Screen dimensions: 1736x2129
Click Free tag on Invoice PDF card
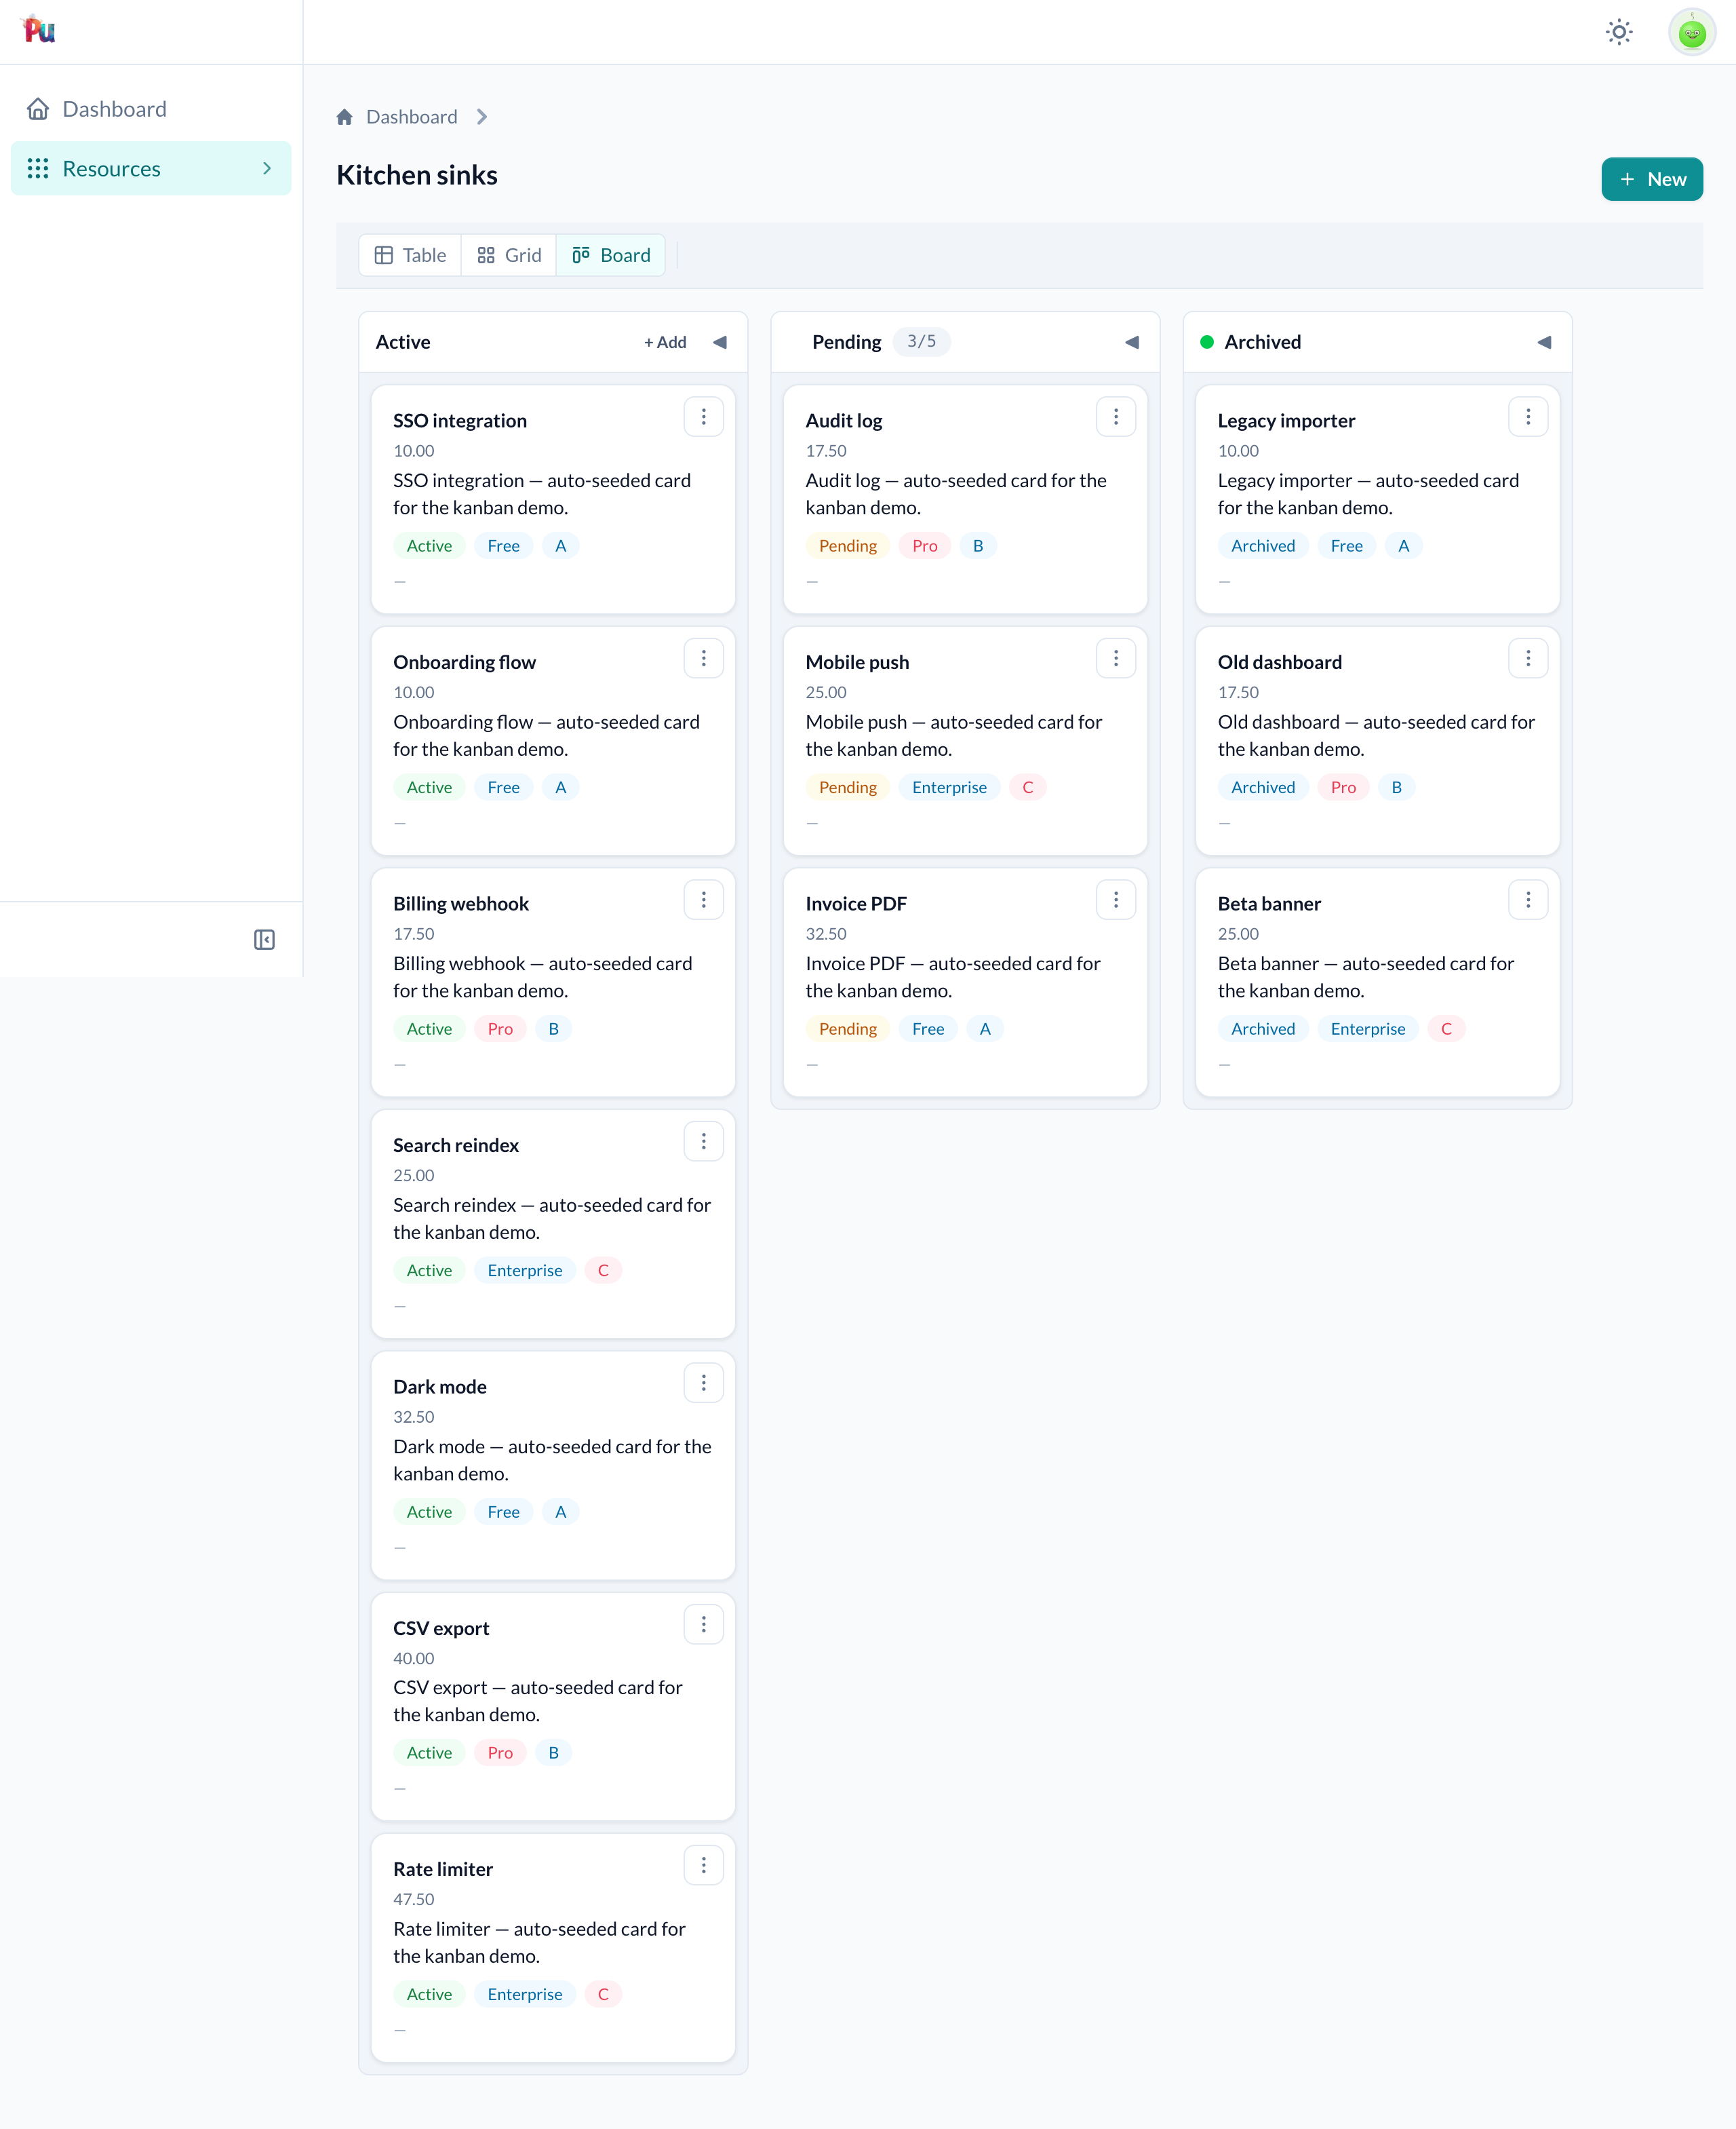coord(928,1029)
